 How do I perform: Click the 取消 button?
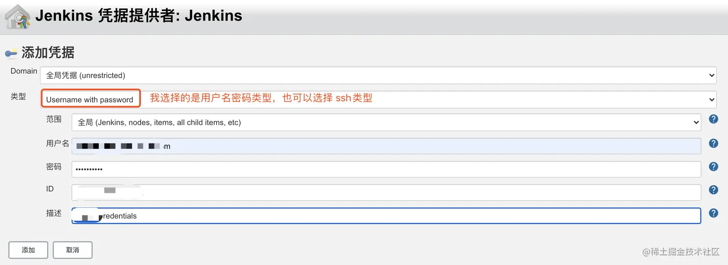click(73, 250)
